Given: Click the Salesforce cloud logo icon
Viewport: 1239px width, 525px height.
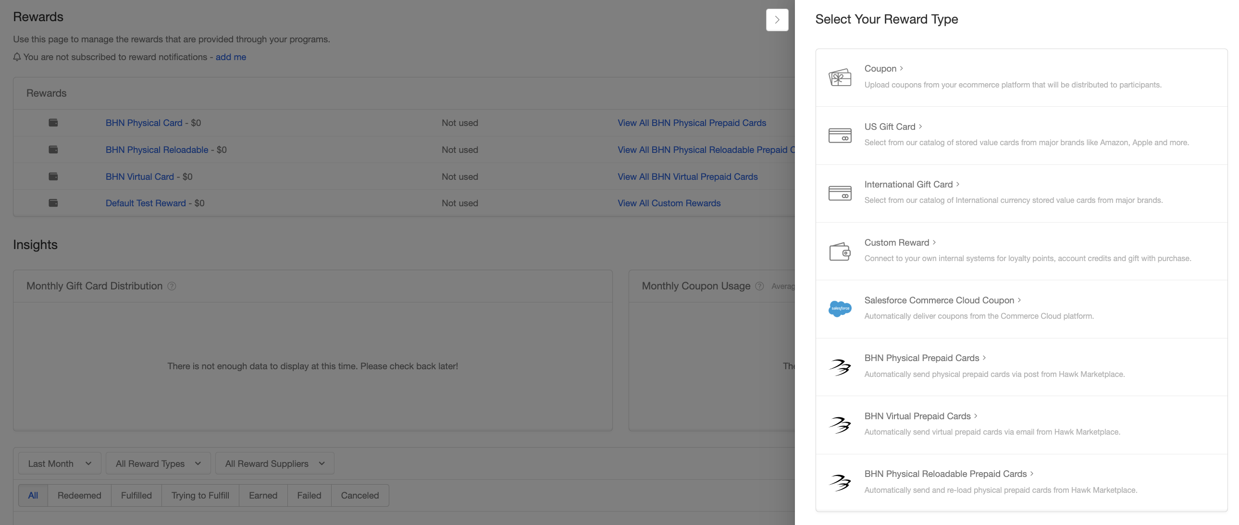Looking at the screenshot, I should pyautogui.click(x=840, y=309).
